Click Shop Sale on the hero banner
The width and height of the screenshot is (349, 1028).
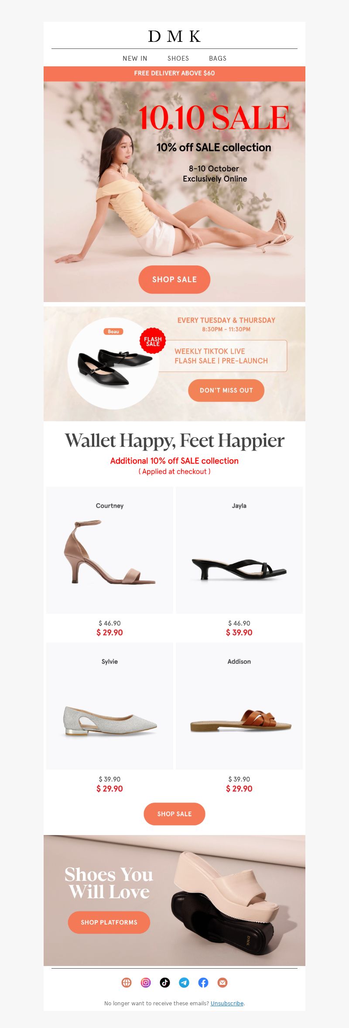(174, 279)
